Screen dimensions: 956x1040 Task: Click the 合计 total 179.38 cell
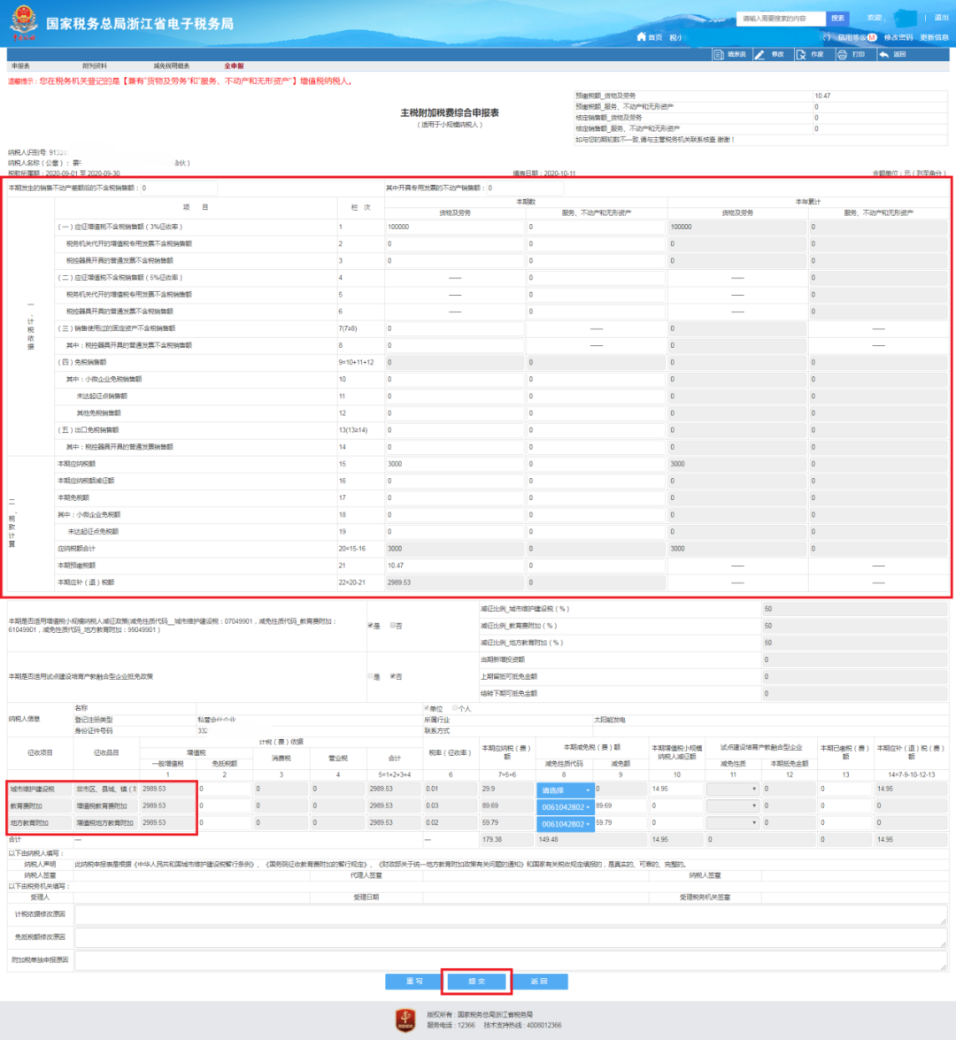pyautogui.click(x=506, y=839)
